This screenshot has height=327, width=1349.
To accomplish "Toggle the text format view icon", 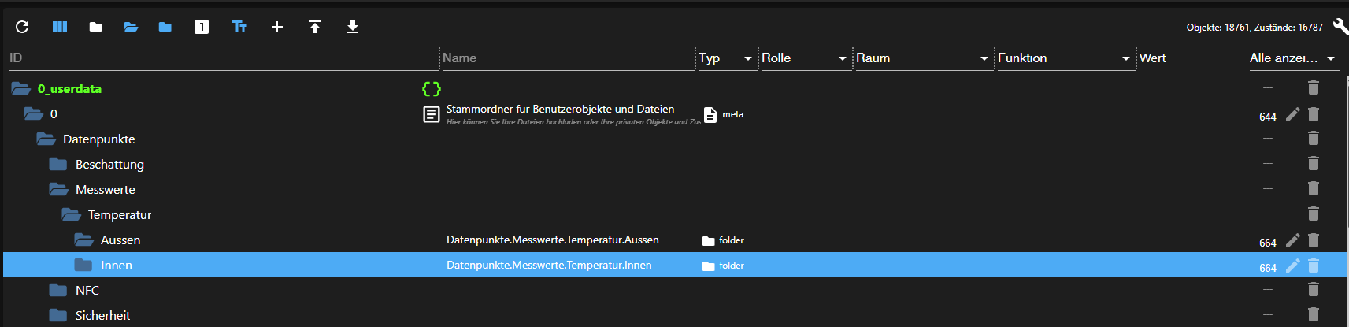I will tap(239, 27).
